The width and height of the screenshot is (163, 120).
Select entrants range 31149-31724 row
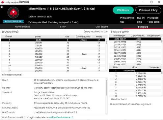pyautogui.click(x=135, y=45)
